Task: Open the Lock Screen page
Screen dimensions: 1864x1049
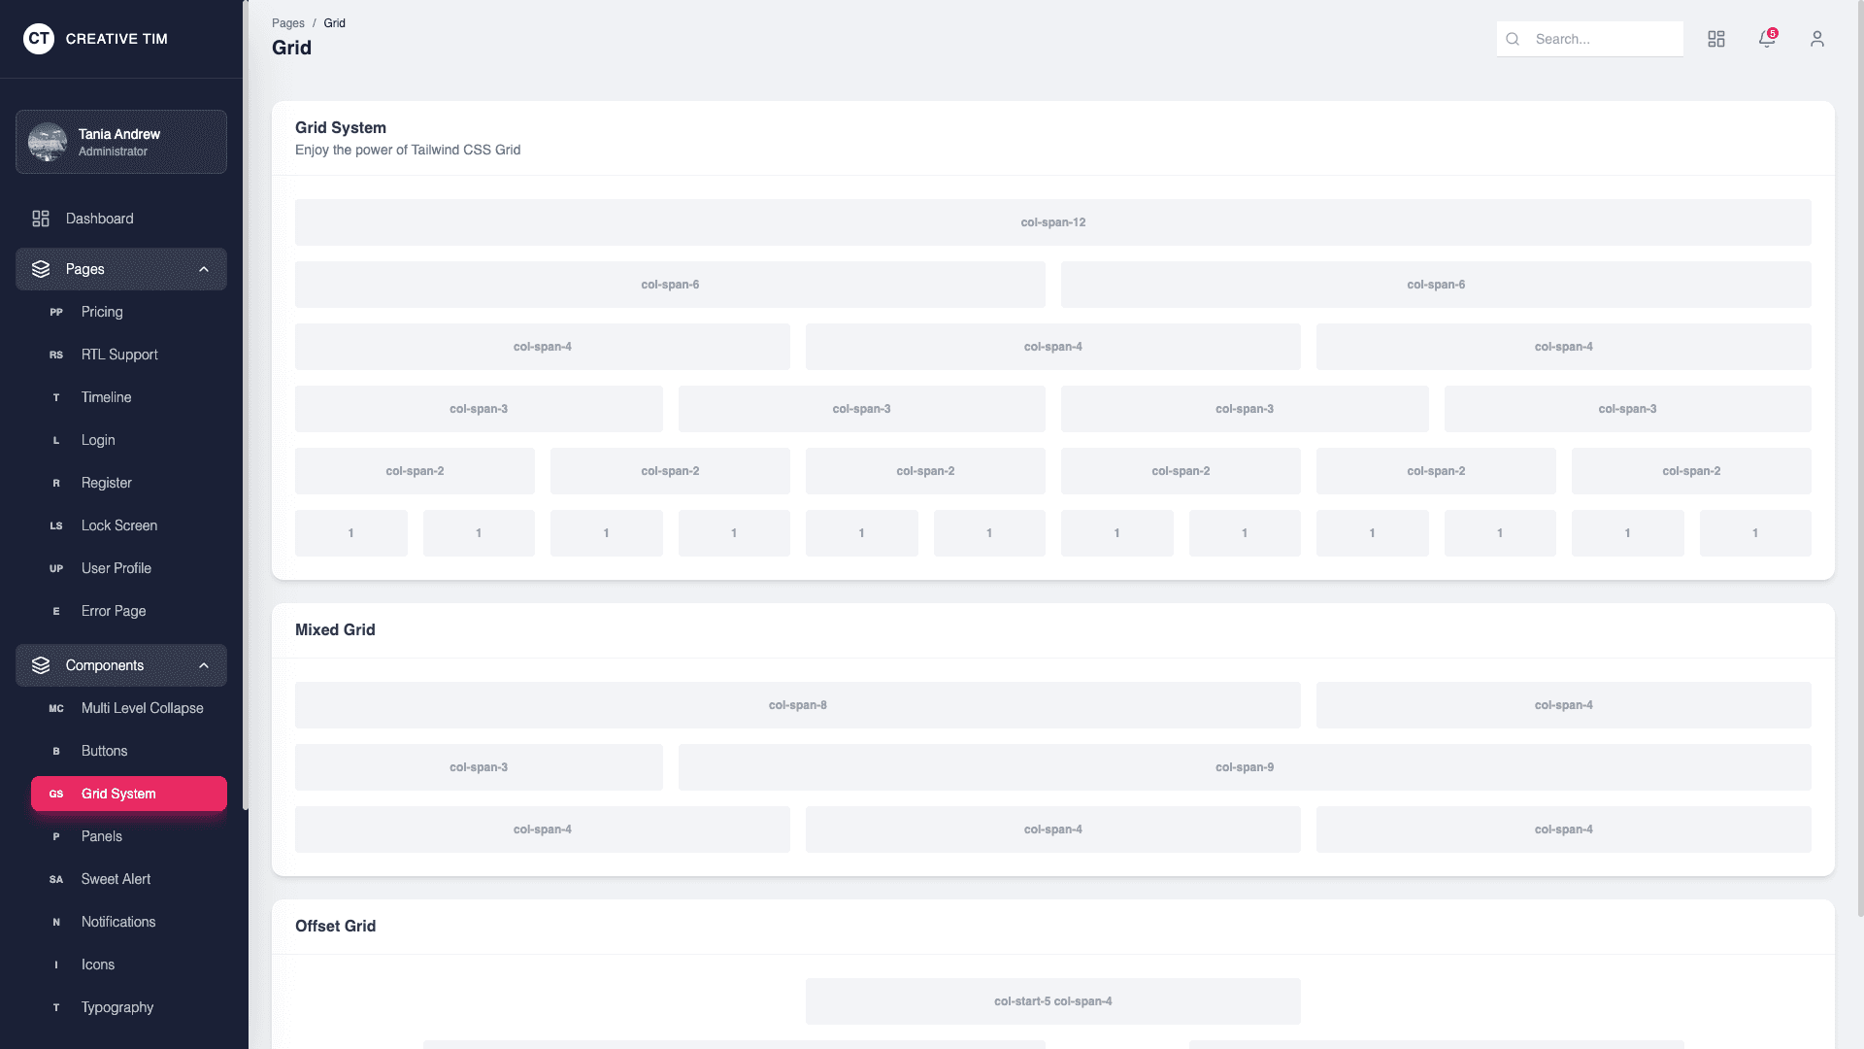Action: 118,525
